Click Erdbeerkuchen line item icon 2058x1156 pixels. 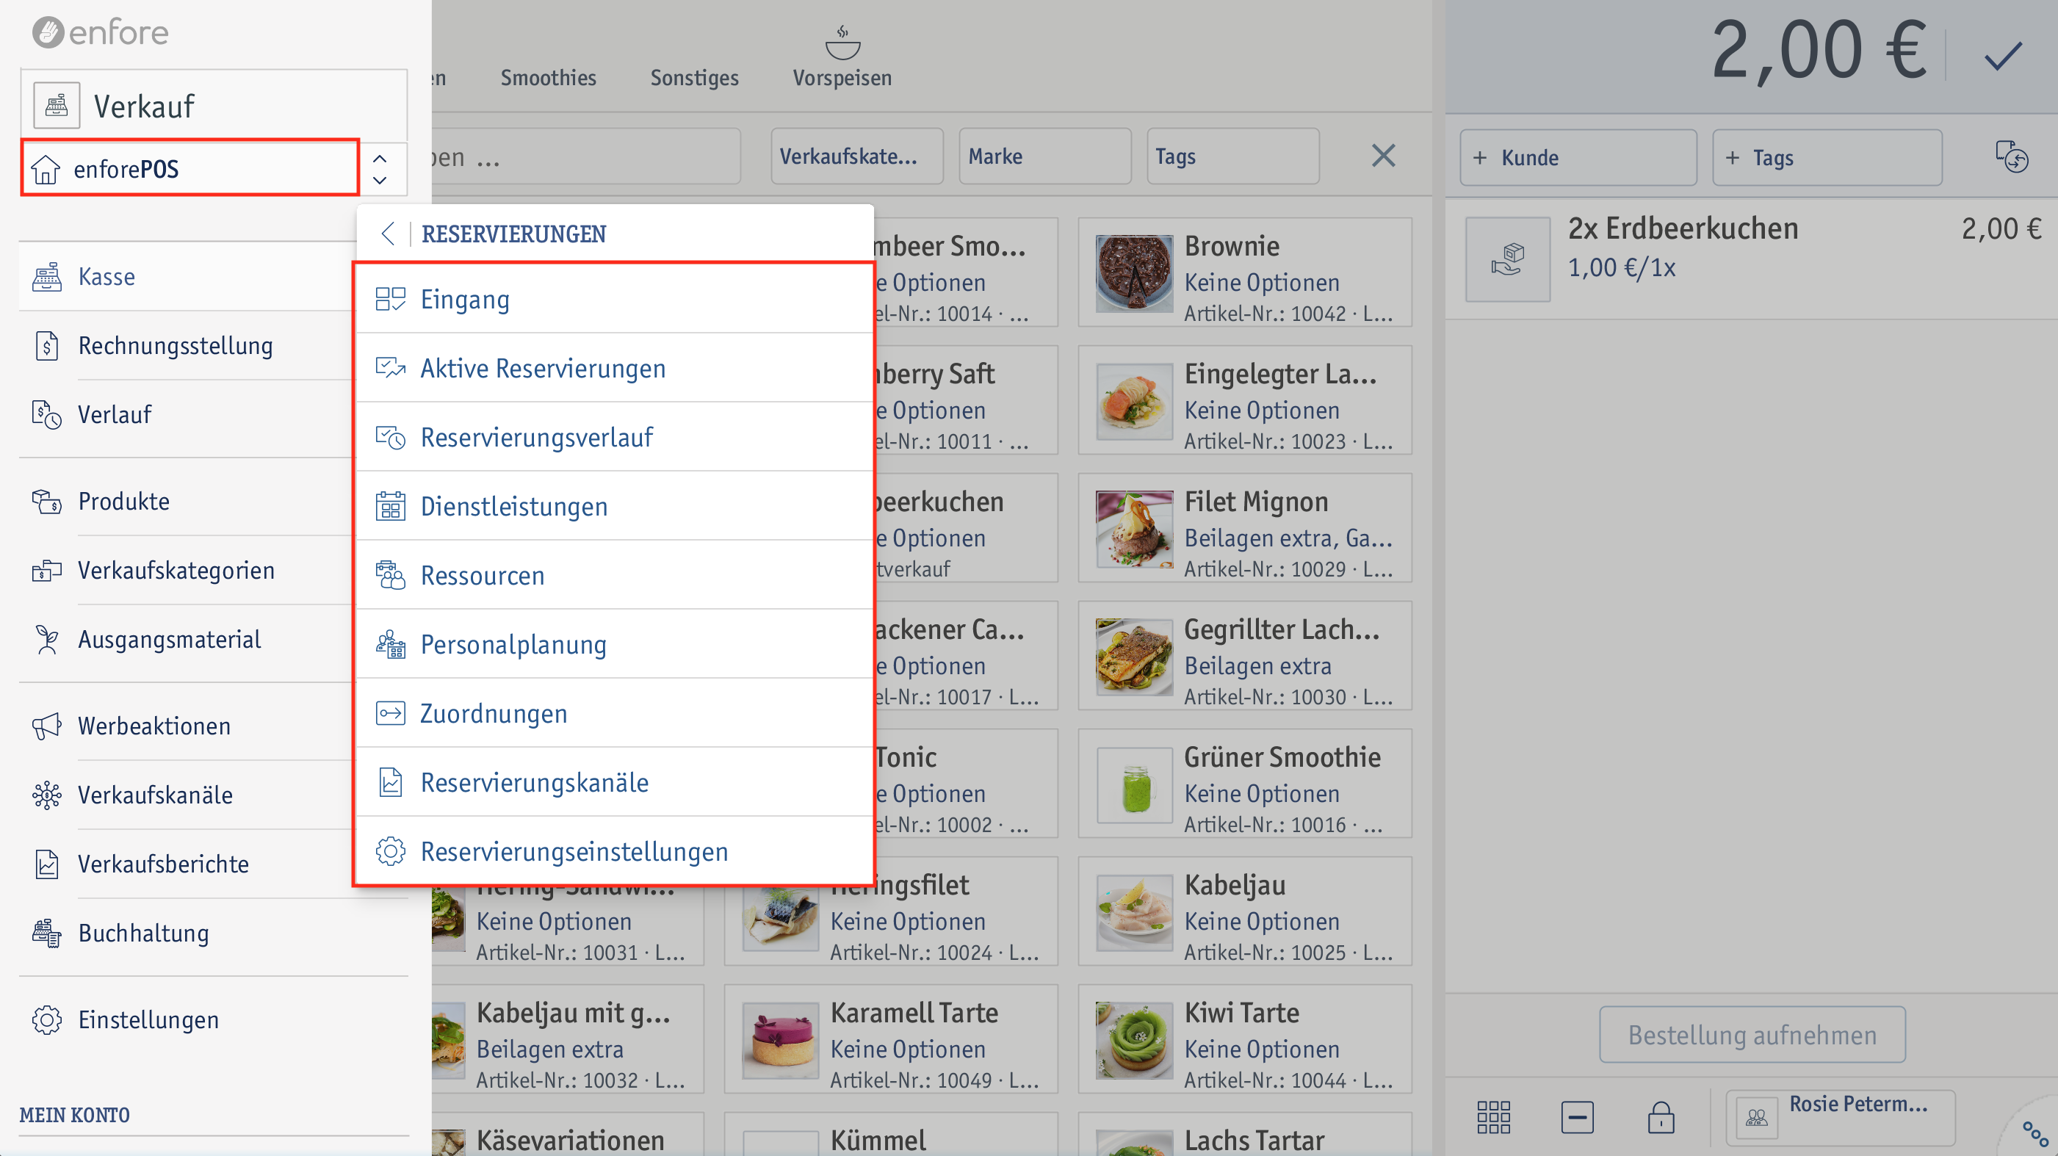point(1508,259)
